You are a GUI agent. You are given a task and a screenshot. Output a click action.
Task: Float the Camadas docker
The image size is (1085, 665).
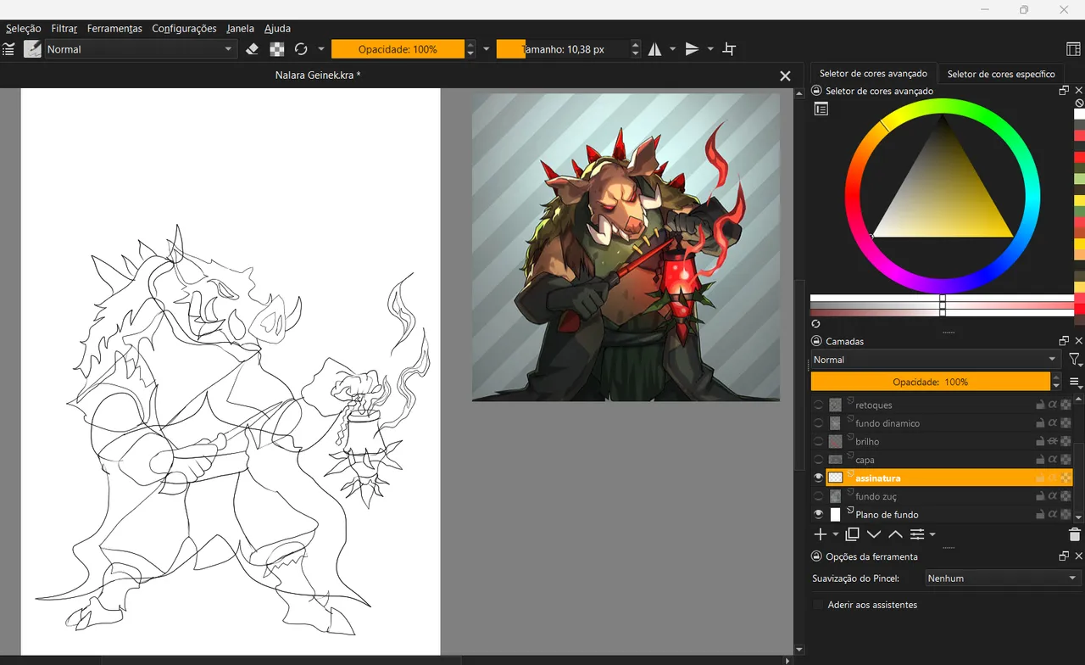pos(1064,341)
